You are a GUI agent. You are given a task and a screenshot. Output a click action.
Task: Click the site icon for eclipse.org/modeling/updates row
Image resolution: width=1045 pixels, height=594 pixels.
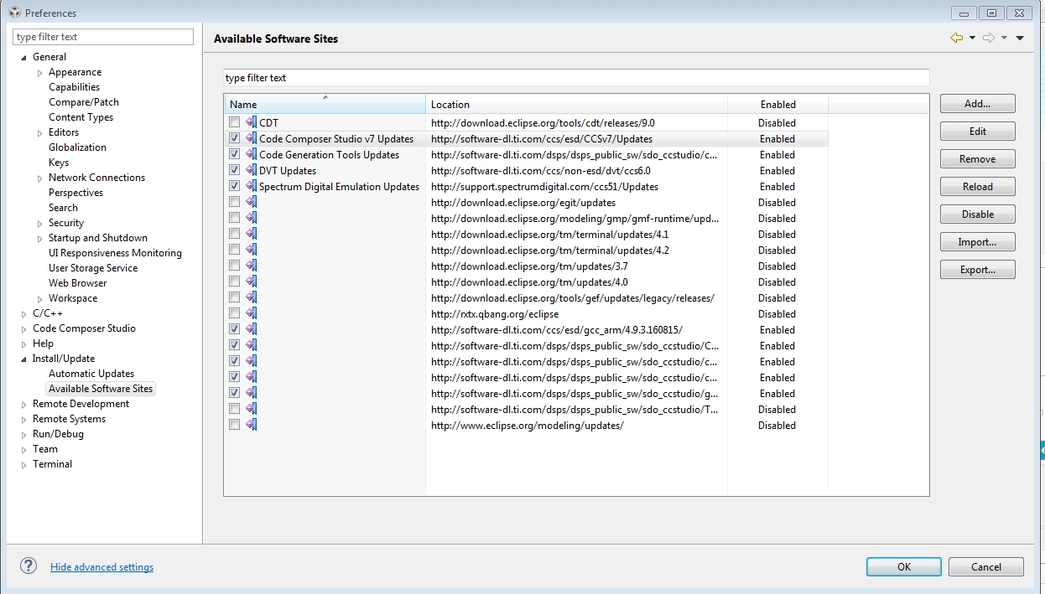tap(251, 425)
